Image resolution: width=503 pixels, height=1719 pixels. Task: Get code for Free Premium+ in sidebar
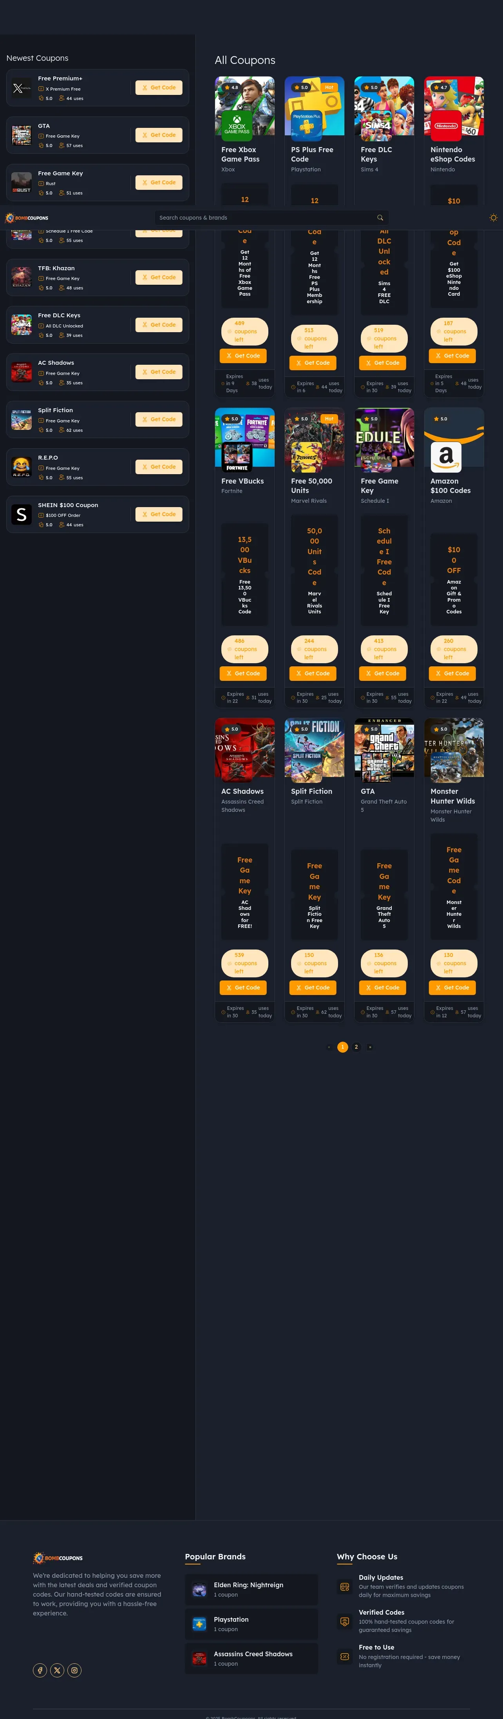pyautogui.click(x=159, y=87)
